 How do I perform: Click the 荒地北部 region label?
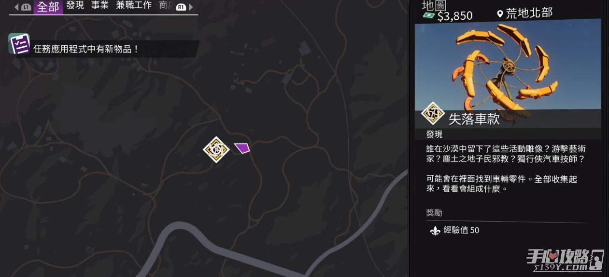pyautogui.click(x=529, y=13)
